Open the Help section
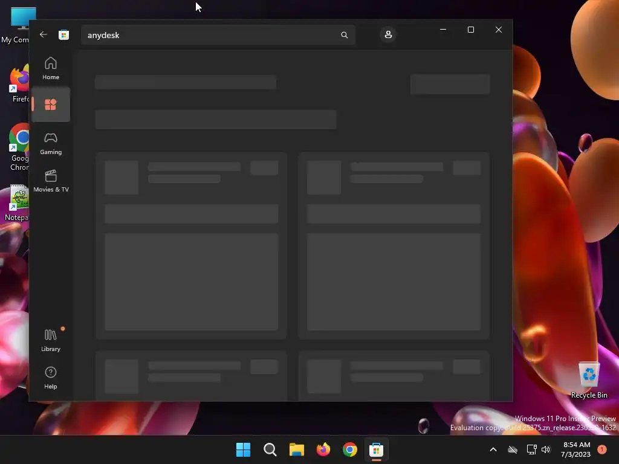This screenshot has width=619, height=464. (x=51, y=378)
